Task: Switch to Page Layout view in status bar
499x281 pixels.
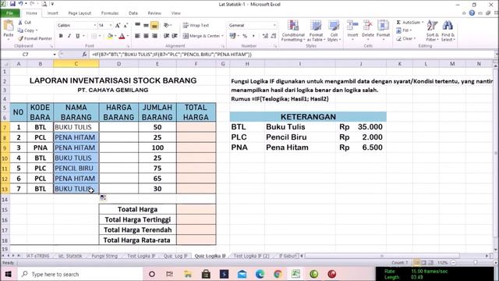Action: point(423,263)
